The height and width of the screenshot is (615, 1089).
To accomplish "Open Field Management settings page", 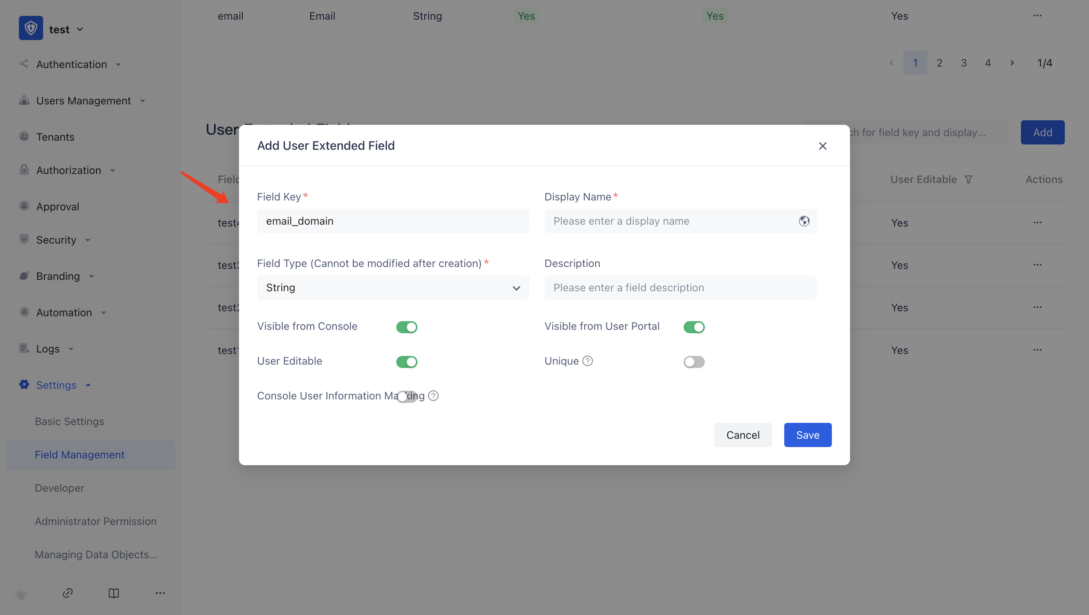I will tap(79, 455).
